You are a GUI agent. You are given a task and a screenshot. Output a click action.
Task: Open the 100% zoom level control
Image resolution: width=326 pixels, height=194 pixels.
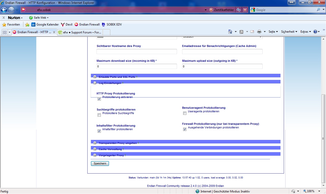[x=309, y=191]
